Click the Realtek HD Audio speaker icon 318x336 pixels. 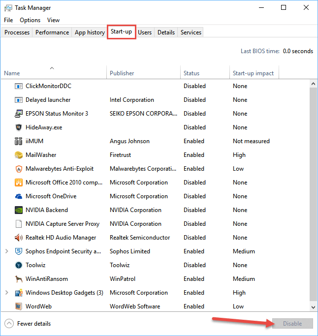click(19, 238)
